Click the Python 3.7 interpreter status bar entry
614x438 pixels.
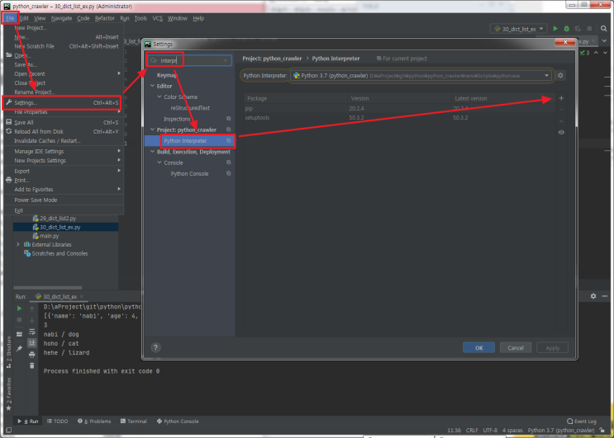[561, 431]
